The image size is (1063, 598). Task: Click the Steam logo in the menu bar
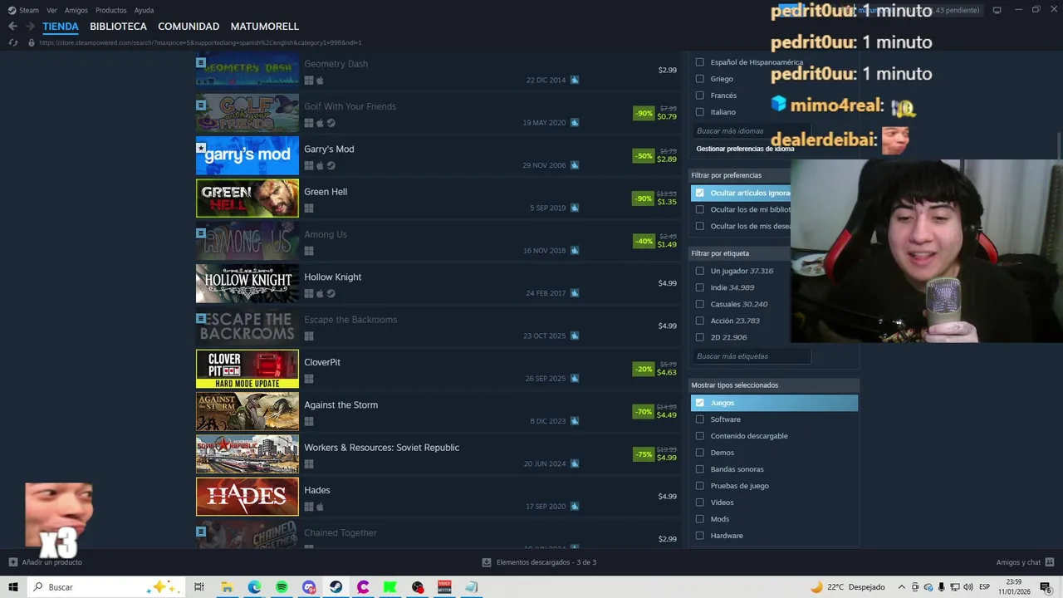click(x=12, y=10)
